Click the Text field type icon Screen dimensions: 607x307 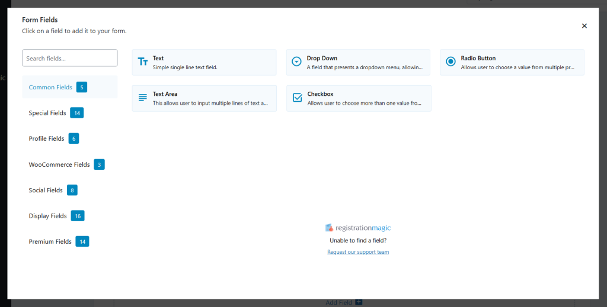(x=142, y=62)
